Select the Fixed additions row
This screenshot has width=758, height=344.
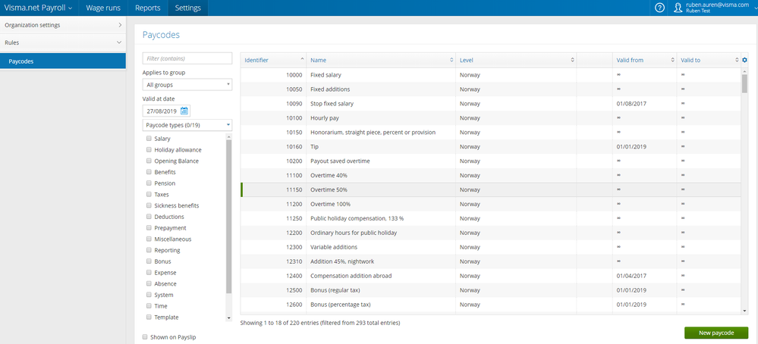coord(490,89)
